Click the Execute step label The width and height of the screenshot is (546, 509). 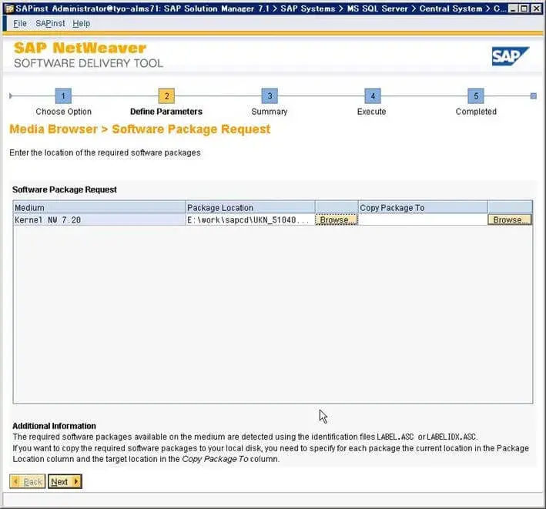[x=371, y=112]
